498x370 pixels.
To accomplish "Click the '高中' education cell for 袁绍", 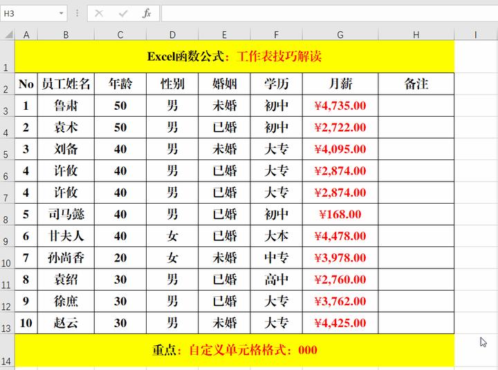I will click(276, 280).
